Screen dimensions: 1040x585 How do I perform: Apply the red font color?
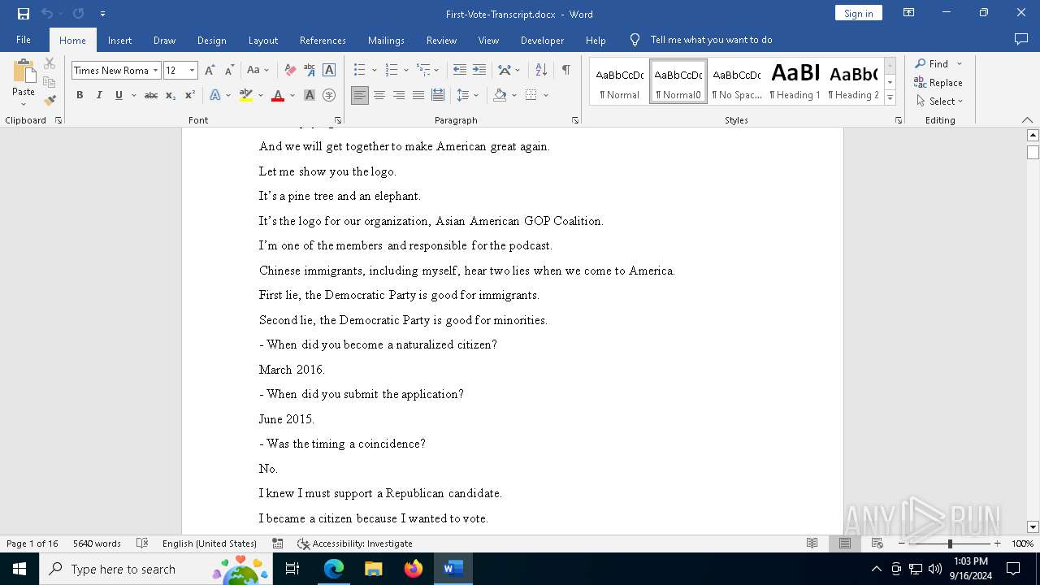278,95
